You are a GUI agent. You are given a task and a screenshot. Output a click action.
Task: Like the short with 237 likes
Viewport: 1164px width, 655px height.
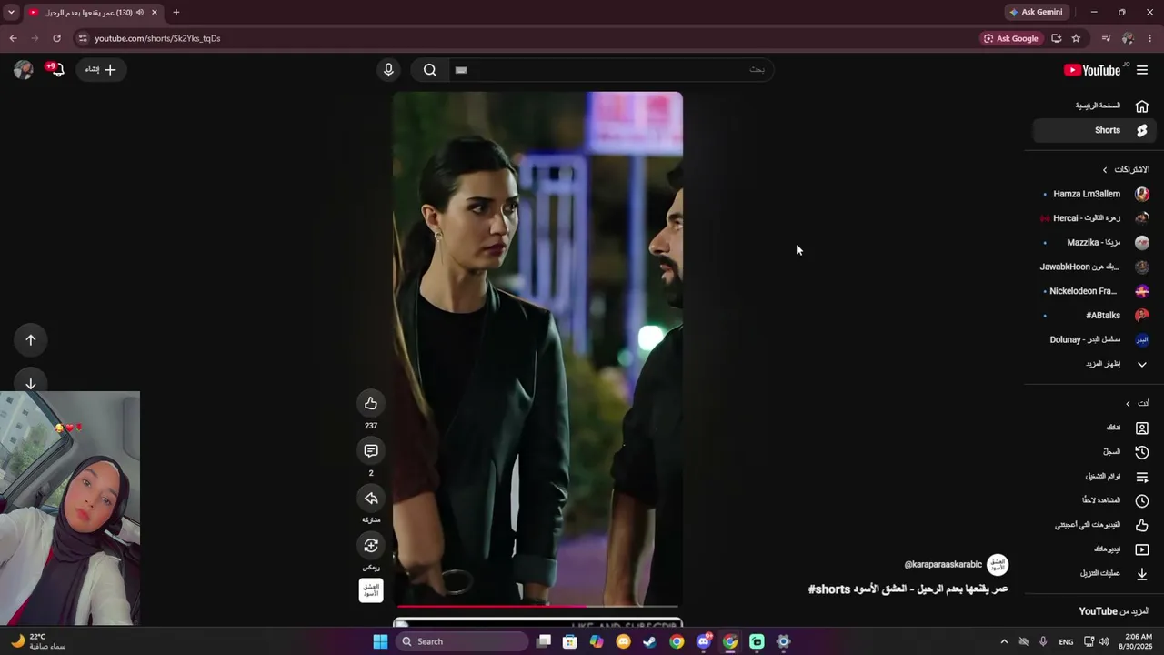(371, 403)
